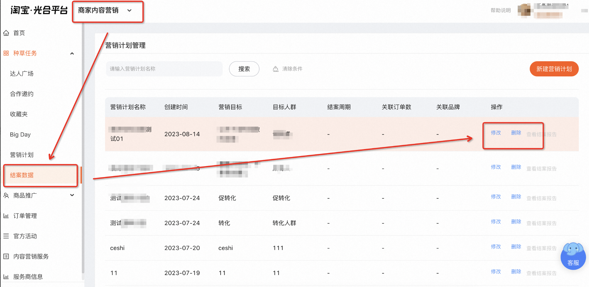The height and width of the screenshot is (287, 589).
Task: Open 达人广场 in the sidebar
Action: pyautogui.click(x=22, y=73)
